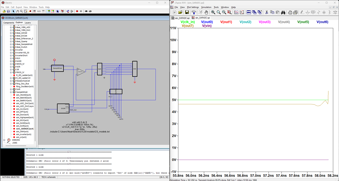Switch to the first sim_SARADC.spi netlist tab
This screenshot has width=339, height=181.
pos(180,18)
